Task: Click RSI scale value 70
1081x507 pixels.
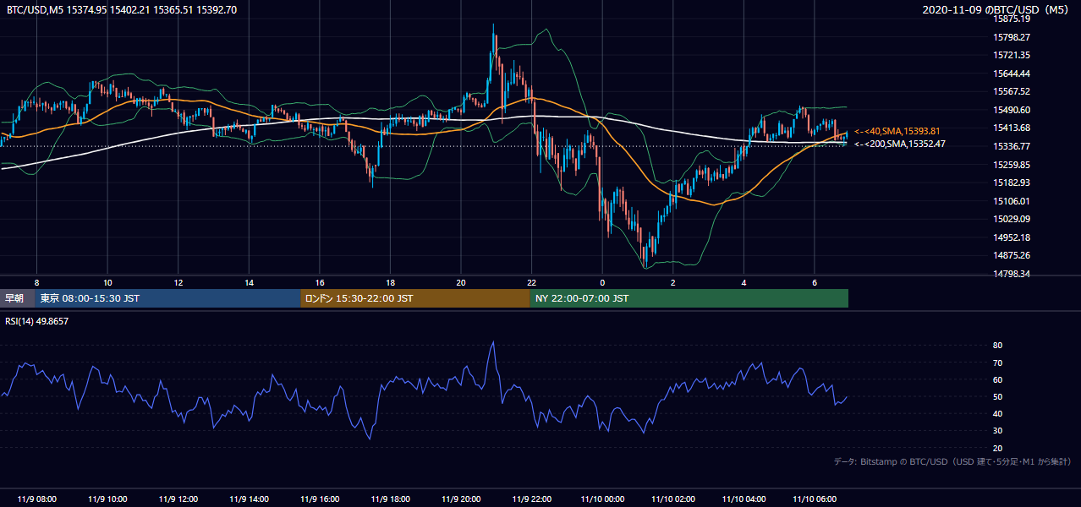Action: pyautogui.click(x=997, y=363)
